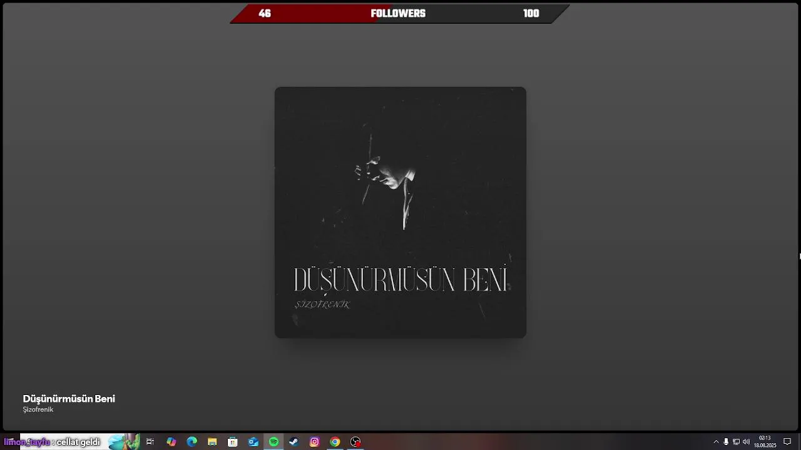Open Google Chrome from the taskbar
Image resolution: width=801 pixels, height=450 pixels.
click(335, 442)
